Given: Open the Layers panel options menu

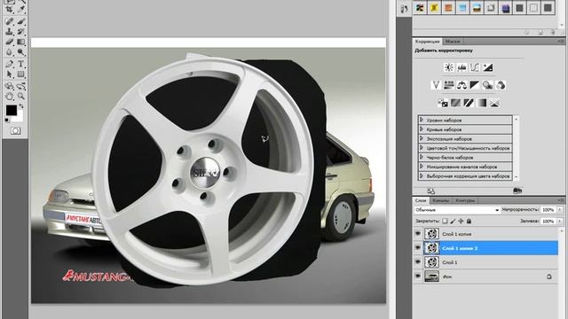Looking at the screenshot, I should click(561, 200).
